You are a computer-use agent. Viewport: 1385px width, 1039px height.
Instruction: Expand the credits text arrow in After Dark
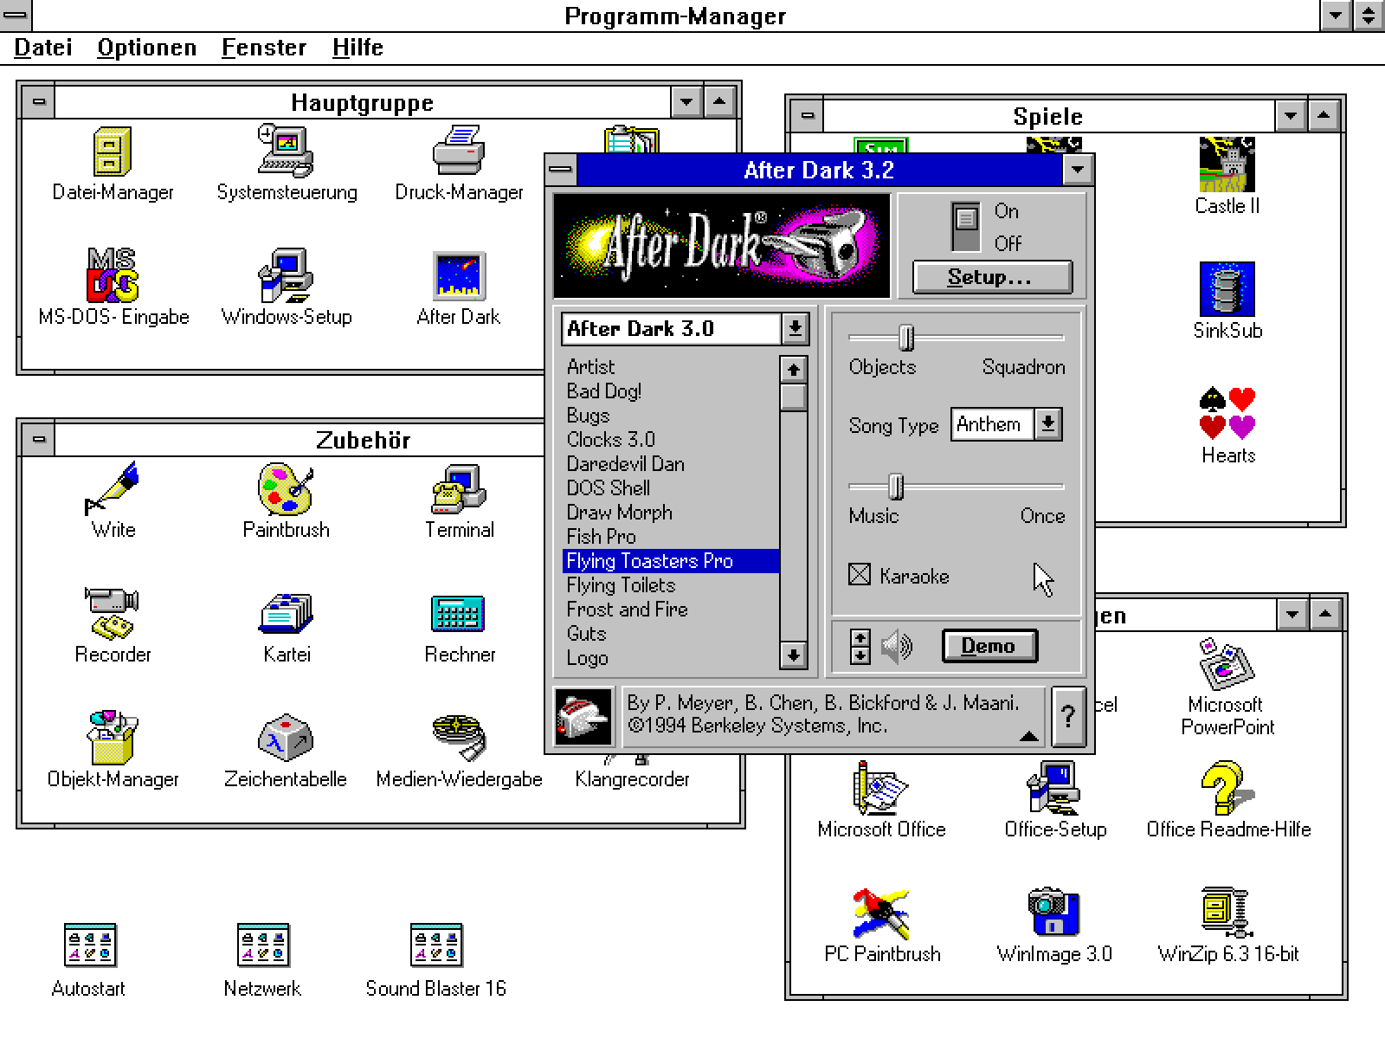(x=1028, y=736)
